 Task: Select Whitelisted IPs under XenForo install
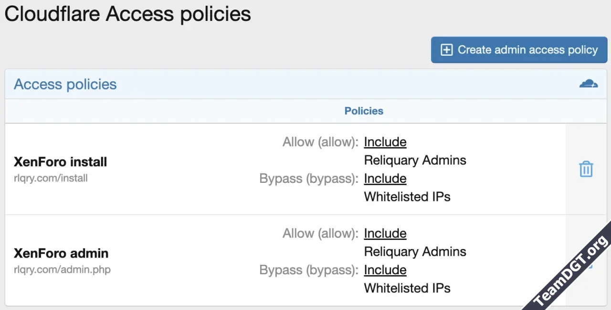tap(407, 197)
